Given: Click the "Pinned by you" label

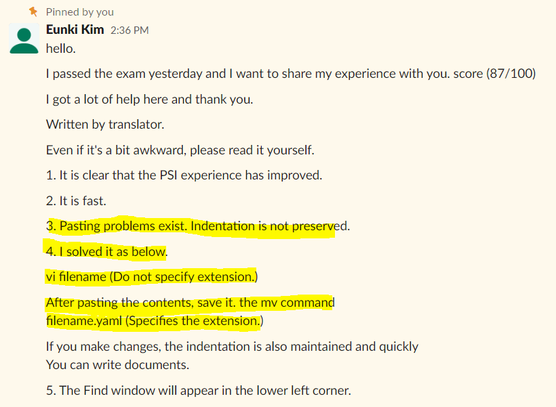Looking at the screenshot, I should tap(80, 12).
